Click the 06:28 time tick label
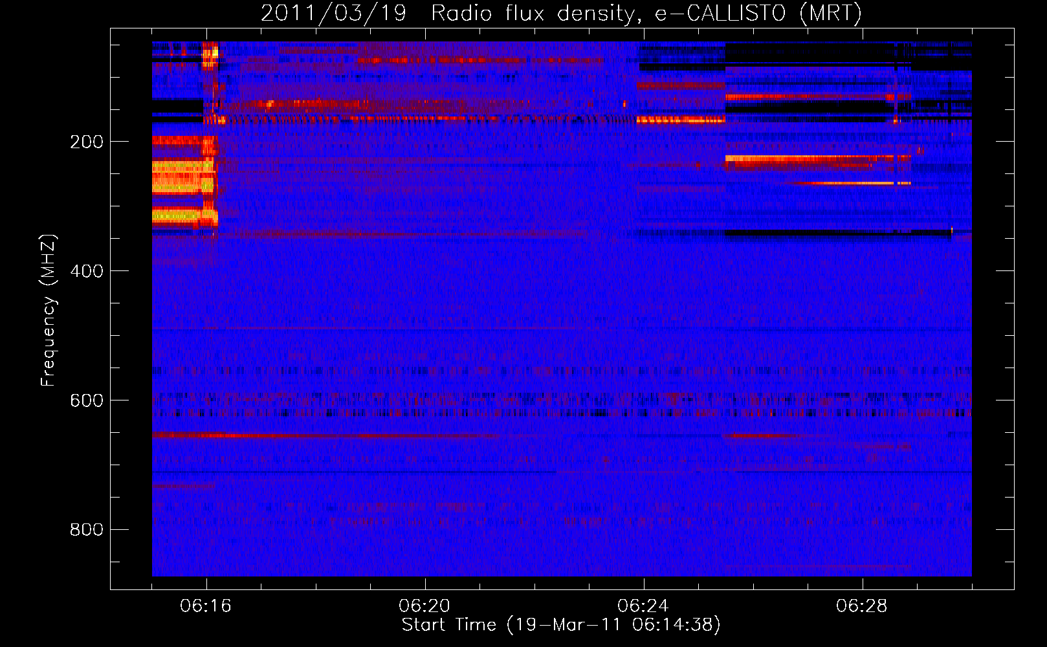This screenshot has width=1047, height=647. [x=862, y=606]
